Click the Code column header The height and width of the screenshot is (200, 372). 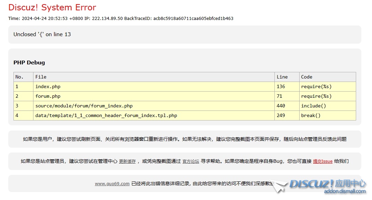click(306, 77)
